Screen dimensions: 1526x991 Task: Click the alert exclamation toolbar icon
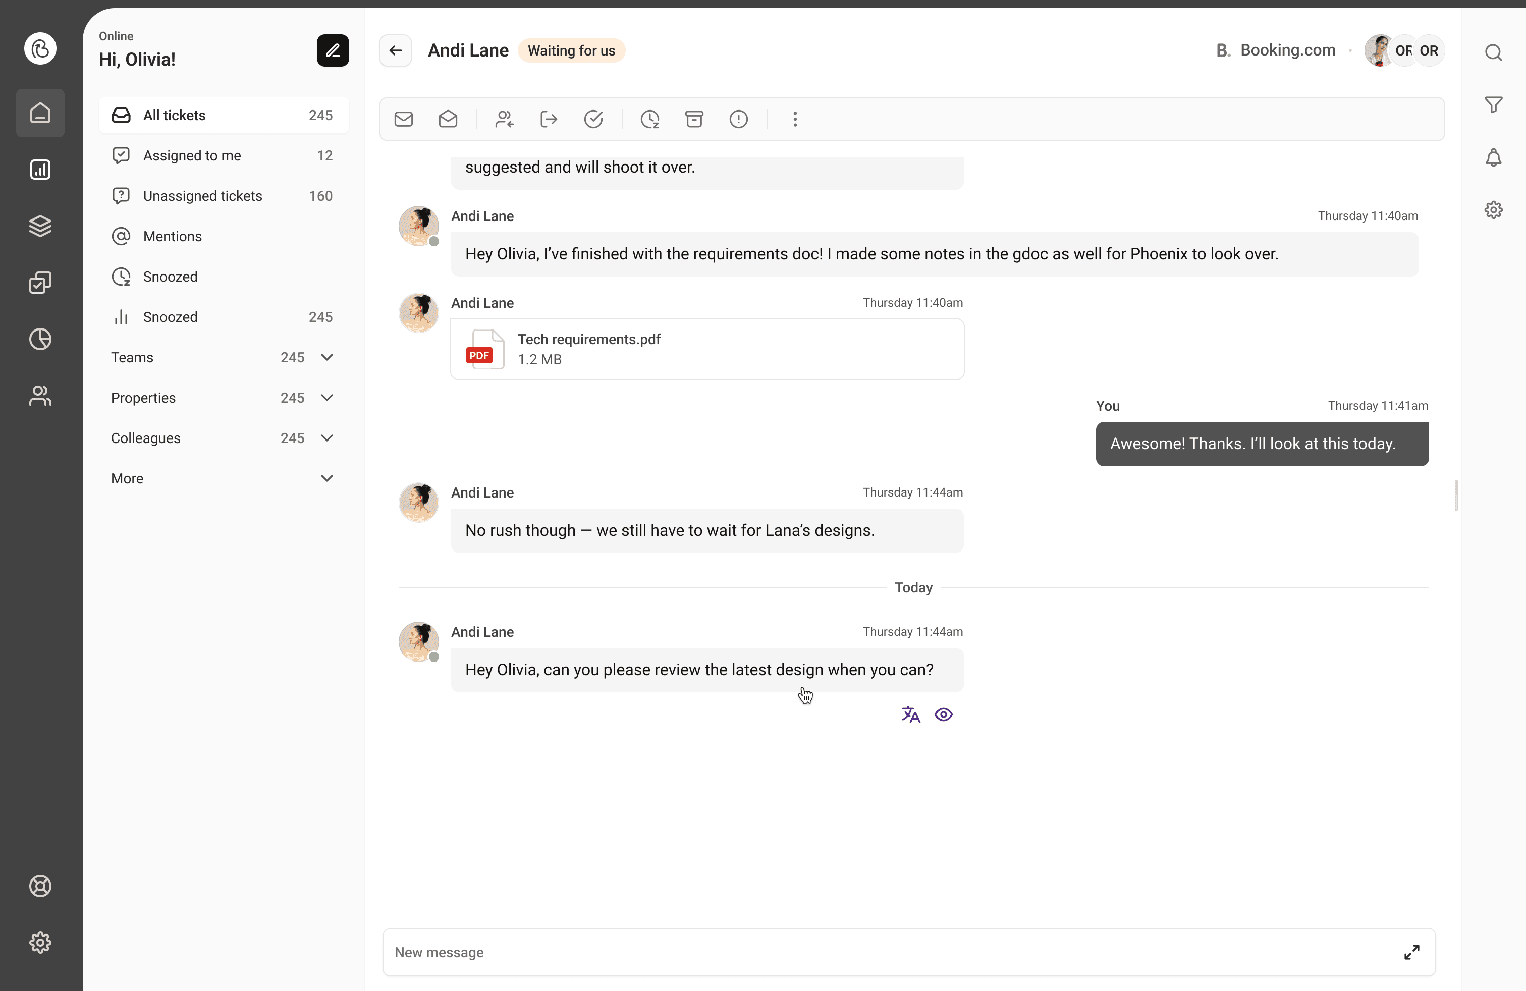coord(739,119)
